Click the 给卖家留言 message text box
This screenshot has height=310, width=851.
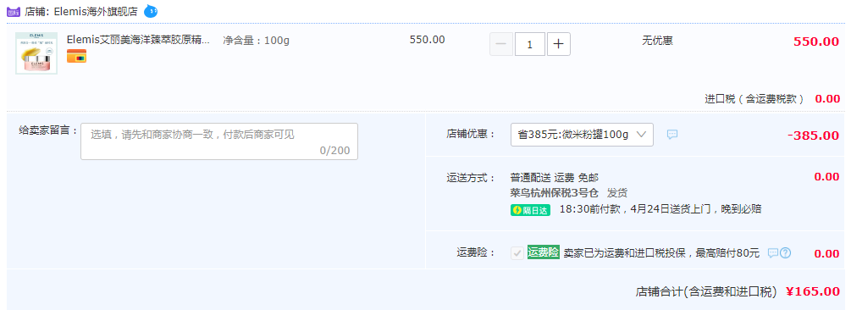tap(219, 141)
